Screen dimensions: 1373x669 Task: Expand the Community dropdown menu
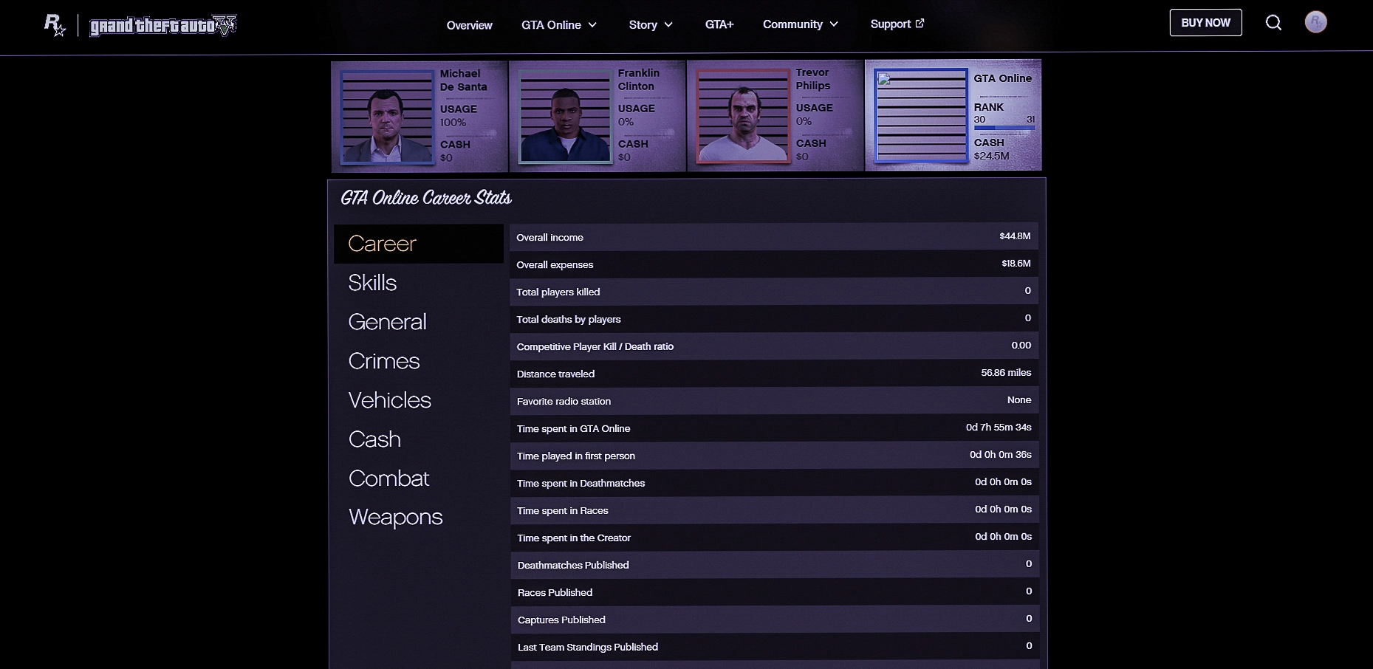click(x=801, y=24)
